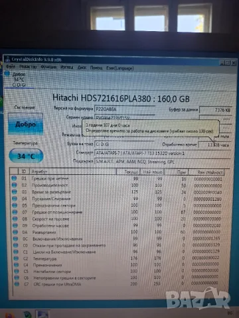
Task: Click the status icon of attribute 02
Action: tap(15, 185)
